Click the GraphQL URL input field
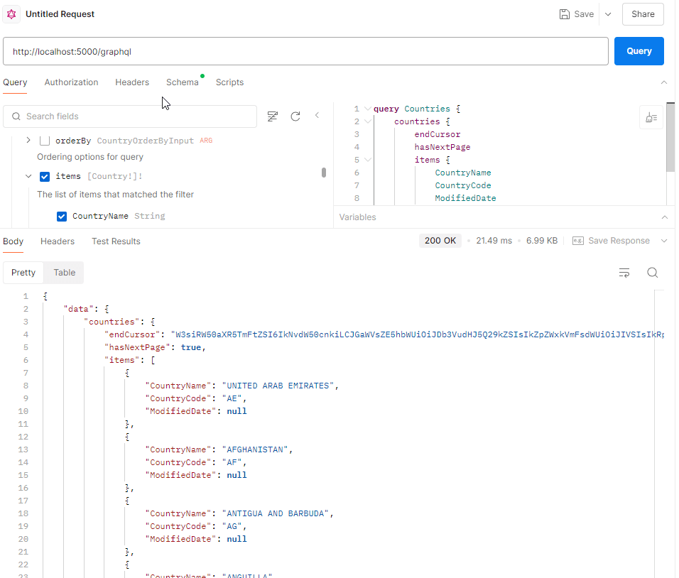The width and height of the screenshot is (679, 578). [305, 51]
